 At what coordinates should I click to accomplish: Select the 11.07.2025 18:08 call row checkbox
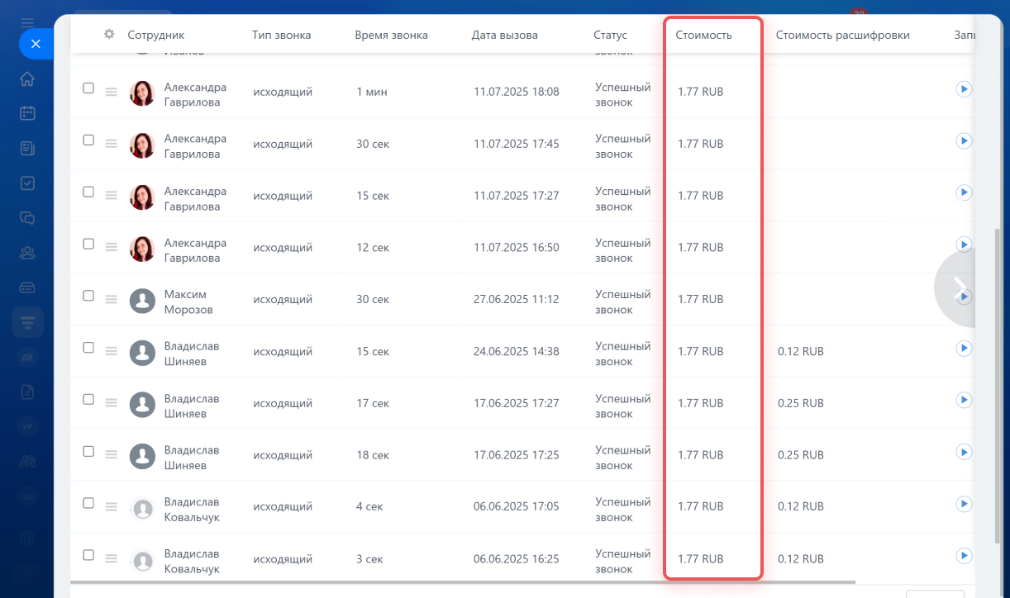coord(88,88)
